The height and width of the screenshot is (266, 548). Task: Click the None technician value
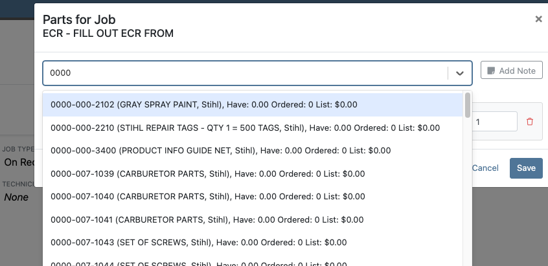click(x=16, y=197)
